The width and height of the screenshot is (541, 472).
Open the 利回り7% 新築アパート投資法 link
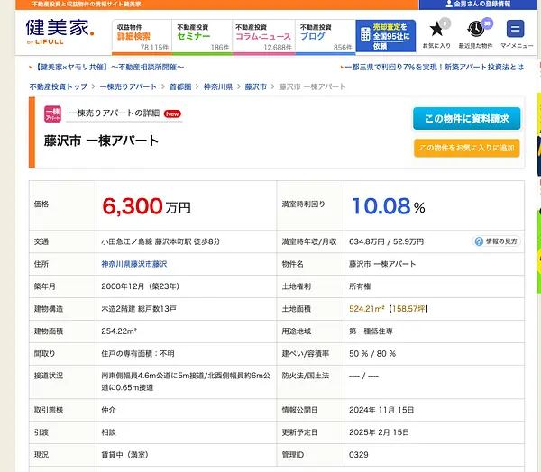pyautogui.click(x=434, y=67)
